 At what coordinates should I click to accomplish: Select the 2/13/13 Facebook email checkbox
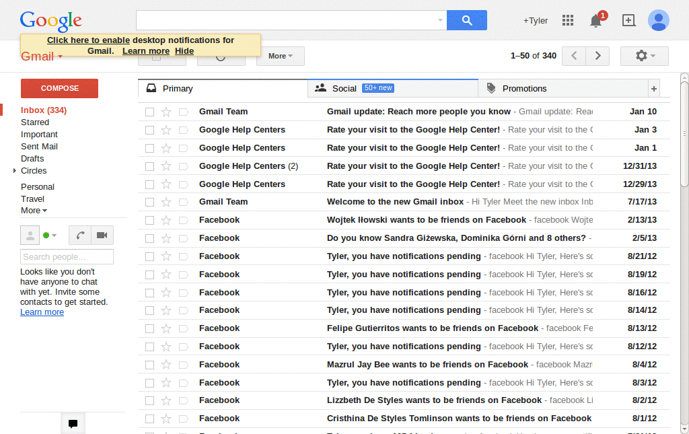coord(150,220)
